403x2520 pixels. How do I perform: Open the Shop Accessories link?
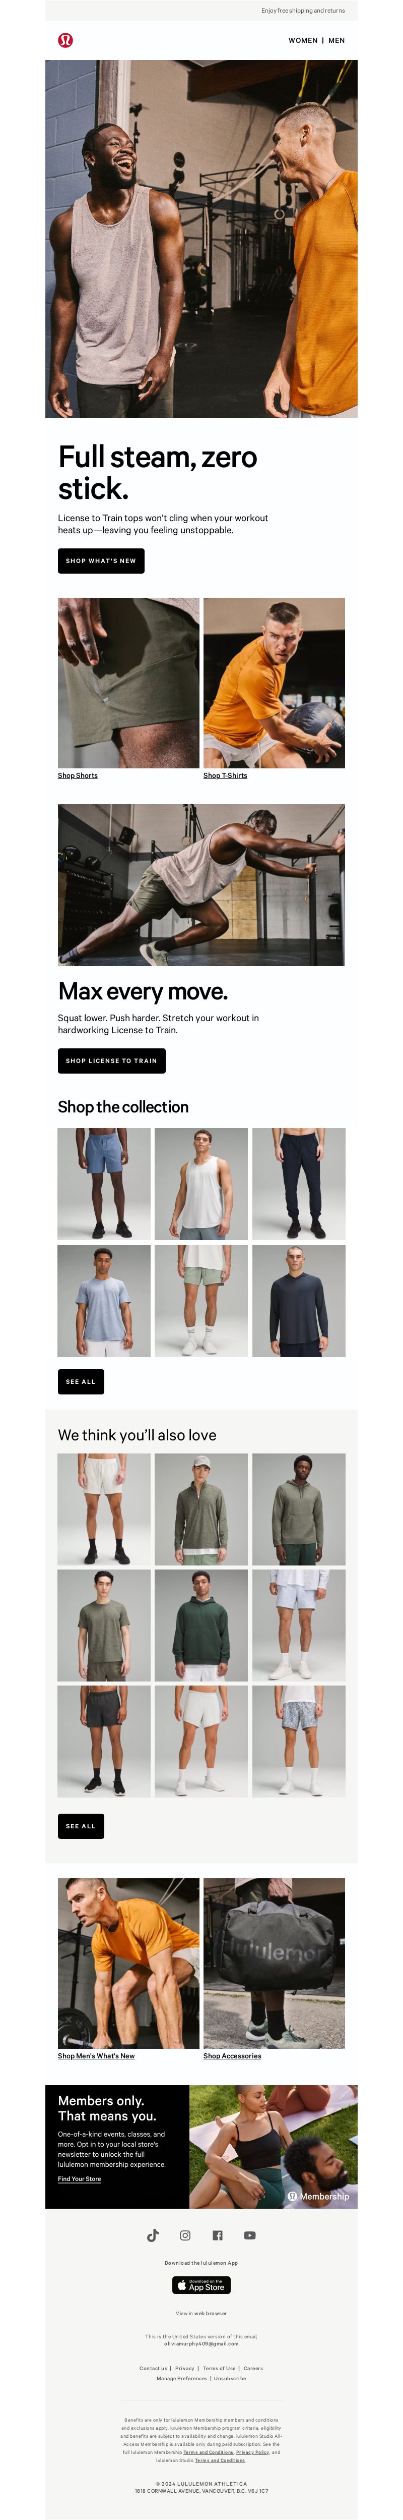(232, 2055)
